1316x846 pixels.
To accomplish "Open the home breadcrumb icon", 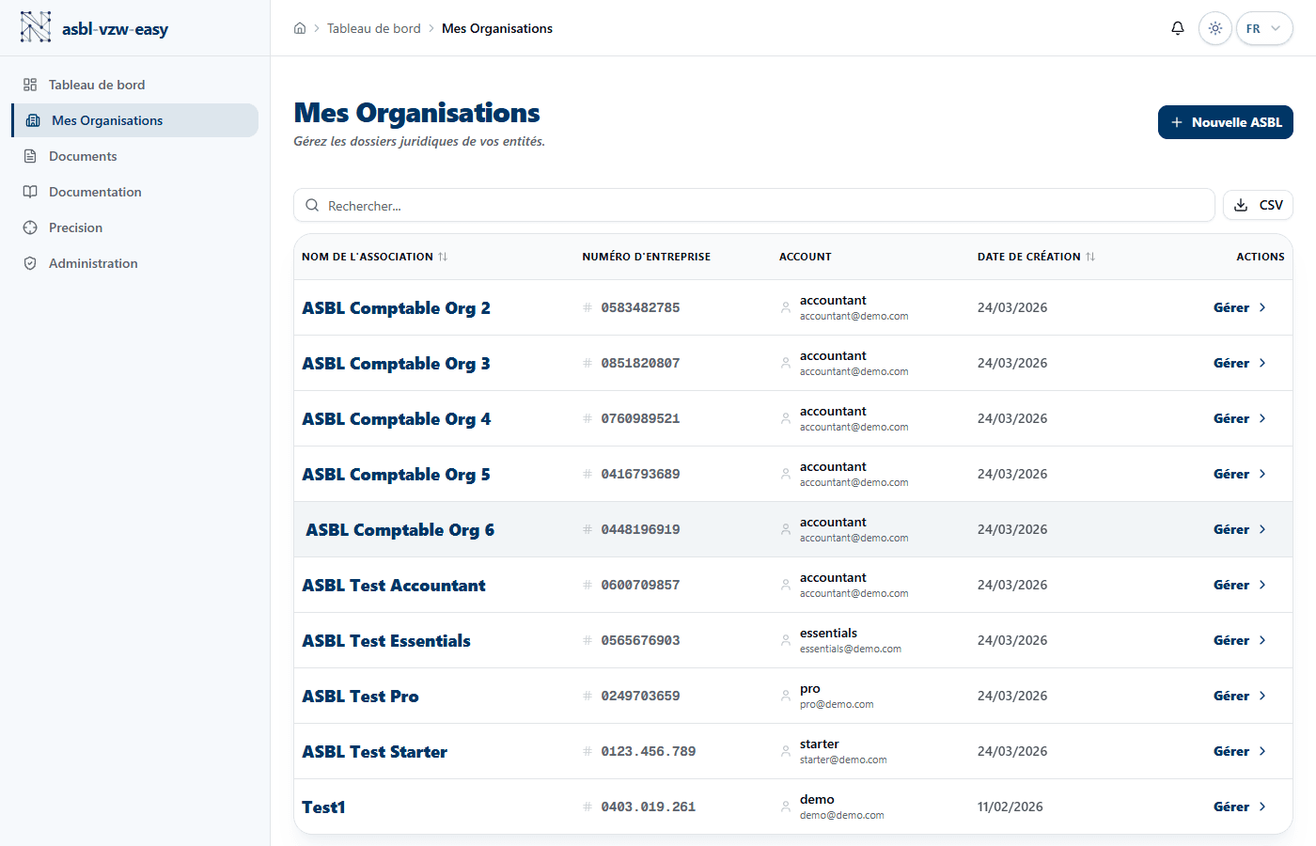I will tap(300, 28).
